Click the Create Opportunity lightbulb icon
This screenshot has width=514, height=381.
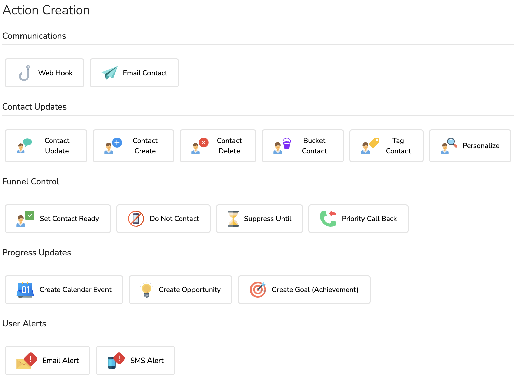pos(147,290)
